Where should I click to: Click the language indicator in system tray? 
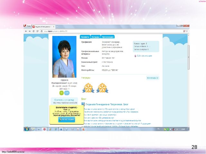coord(158,129)
